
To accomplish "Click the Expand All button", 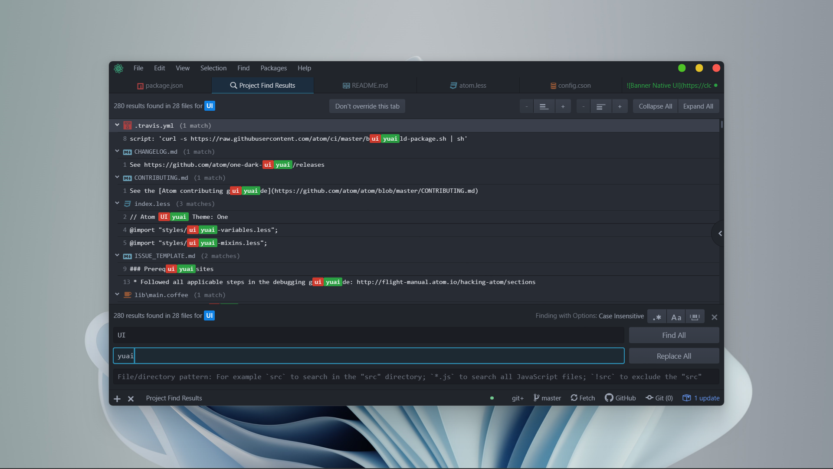I will (x=698, y=106).
